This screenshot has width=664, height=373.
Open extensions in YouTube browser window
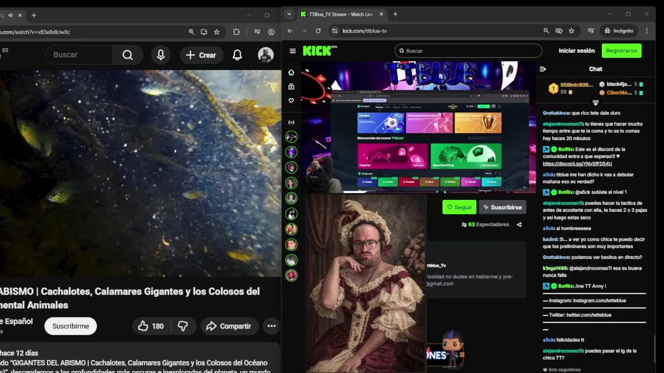coord(236,32)
